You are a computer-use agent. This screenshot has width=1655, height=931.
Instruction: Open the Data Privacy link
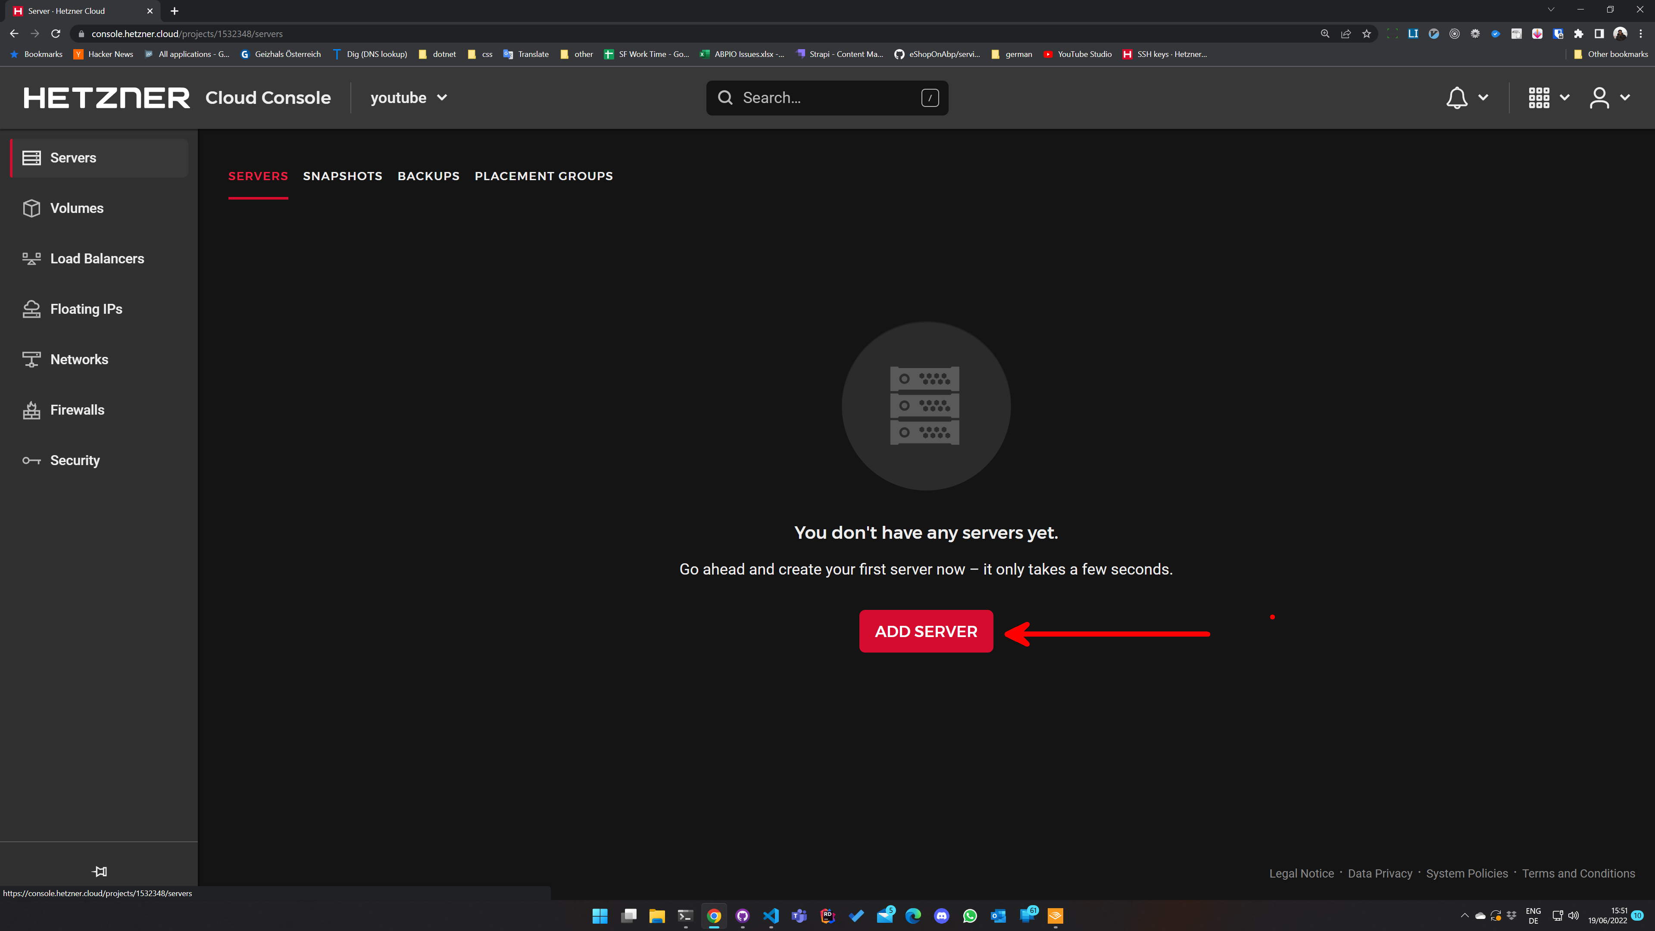[x=1380, y=873]
